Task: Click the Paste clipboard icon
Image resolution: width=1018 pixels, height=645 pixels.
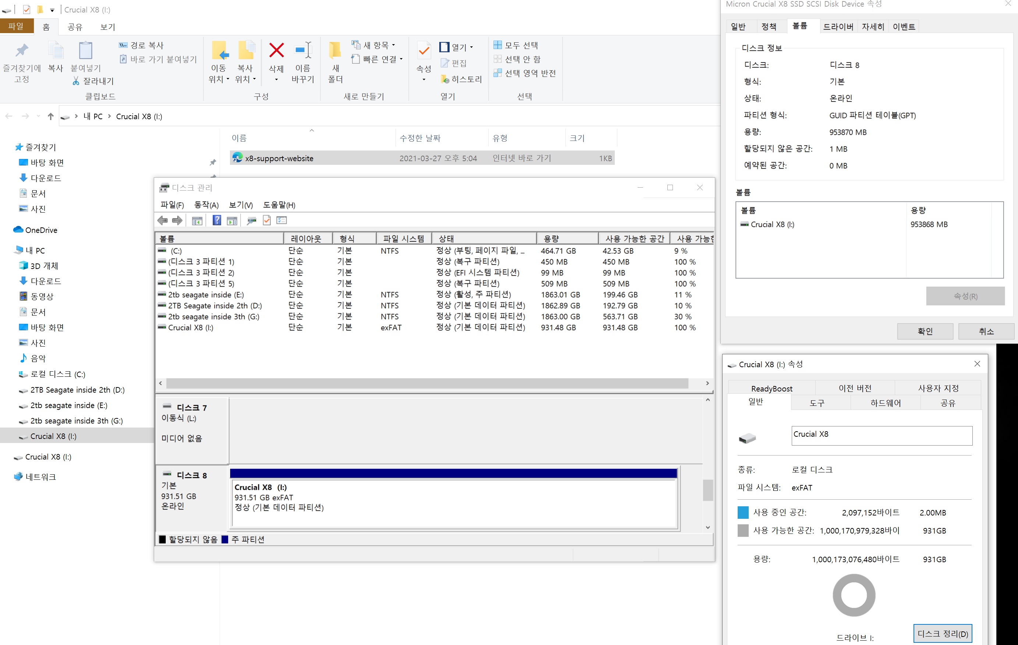Action: [85, 51]
